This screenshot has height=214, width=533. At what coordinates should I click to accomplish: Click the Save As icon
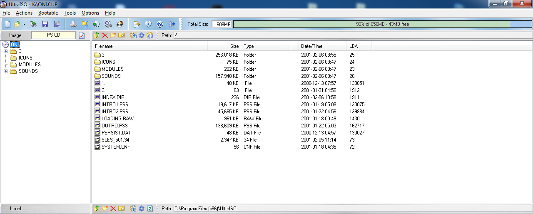point(57,24)
